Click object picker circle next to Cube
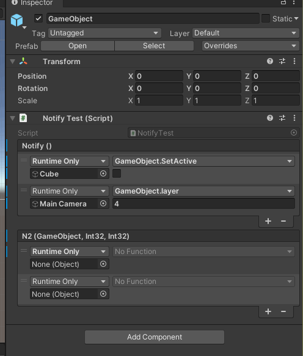Viewport: 303px width, 356px height. point(103,173)
